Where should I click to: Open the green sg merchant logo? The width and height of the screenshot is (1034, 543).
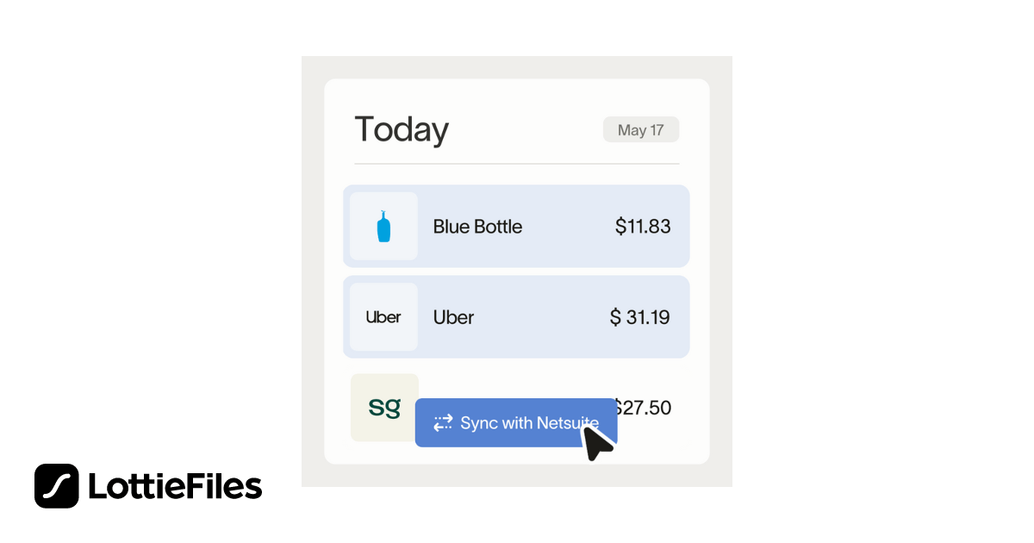[x=384, y=408]
